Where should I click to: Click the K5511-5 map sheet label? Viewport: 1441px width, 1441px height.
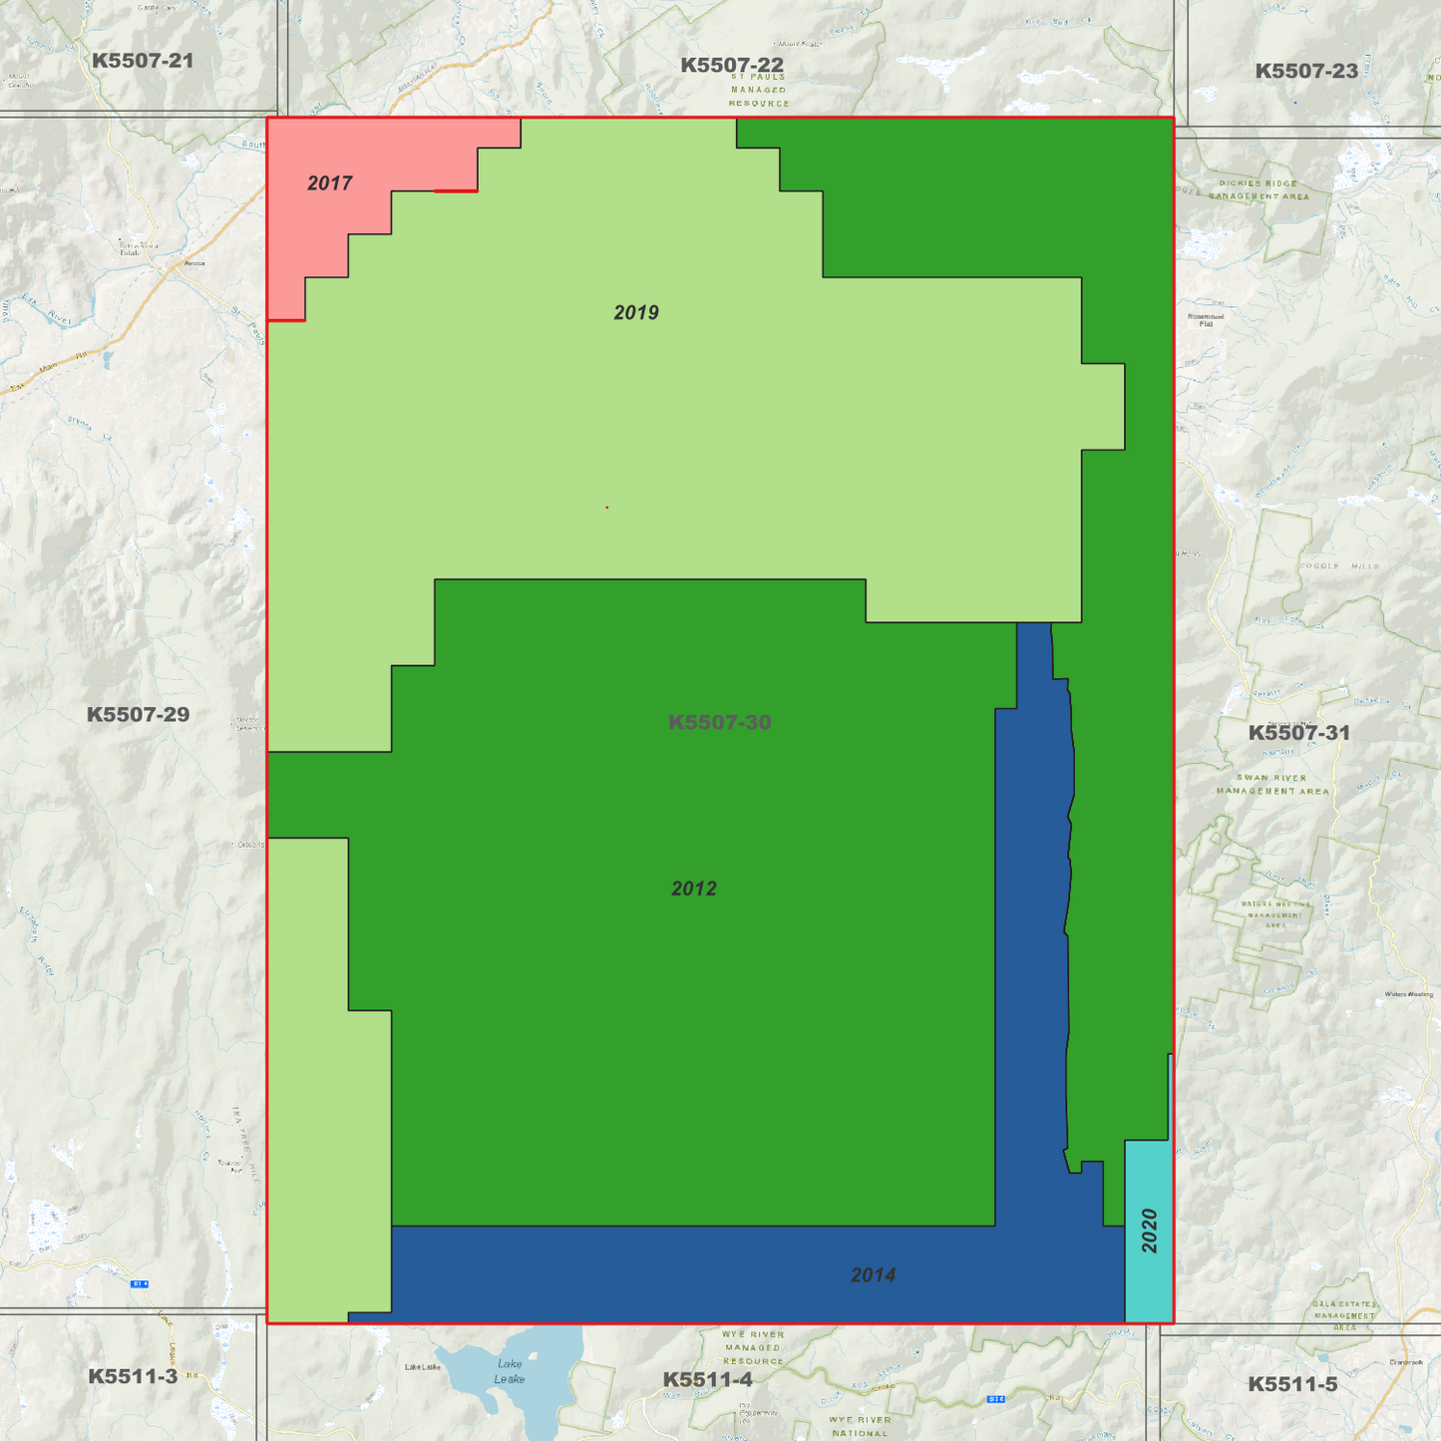tap(1293, 1384)
